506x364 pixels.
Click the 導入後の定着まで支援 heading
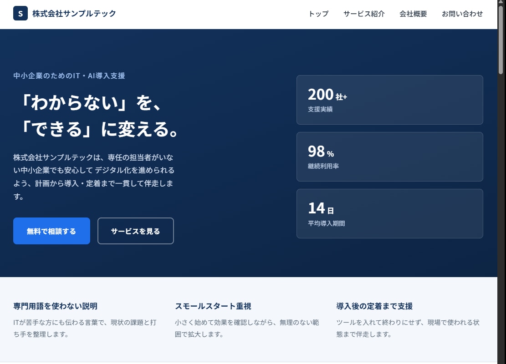pos(374,306)
